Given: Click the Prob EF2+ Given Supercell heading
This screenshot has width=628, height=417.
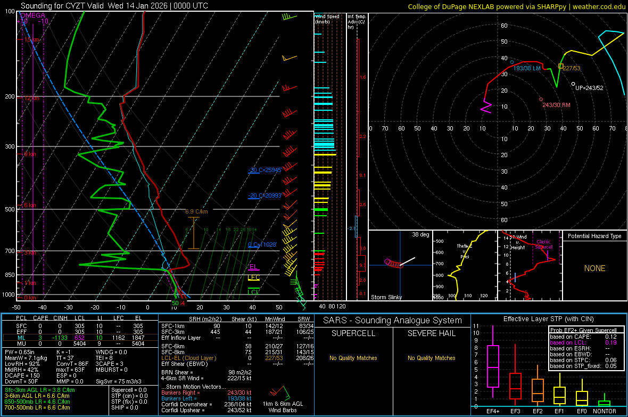Looking at the screenshot, I should click(583, 330).
